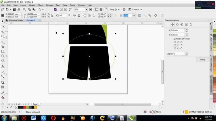Select the Transparency tool
Screen dimensions: 216x121
click(3, 87)
